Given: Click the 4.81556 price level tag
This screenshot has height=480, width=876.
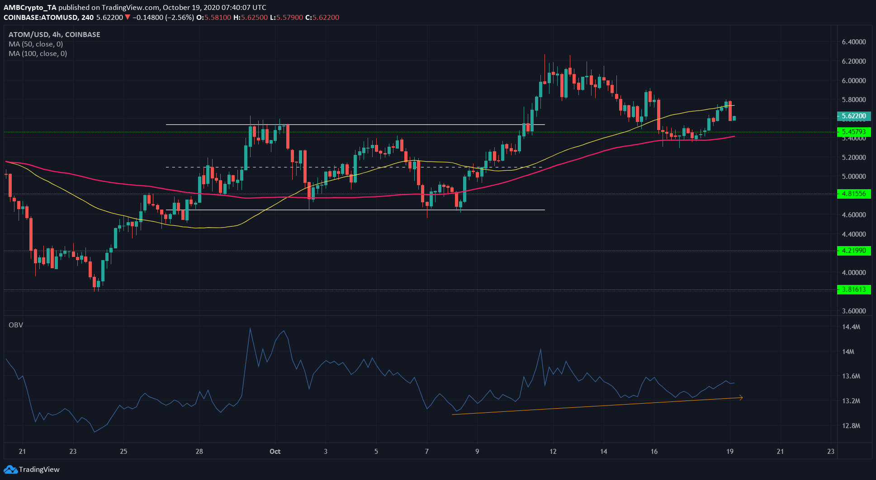Looking at the screenshot, I should tap(854, 194).
